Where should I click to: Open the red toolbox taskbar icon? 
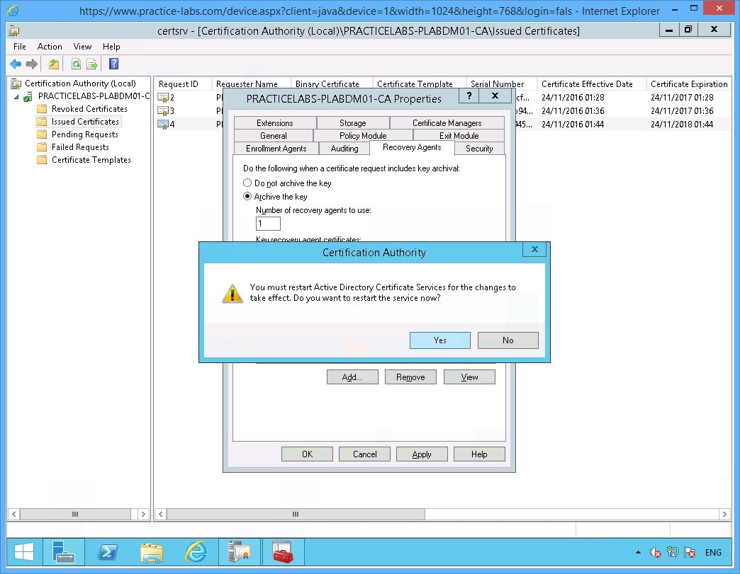point(283,551)
